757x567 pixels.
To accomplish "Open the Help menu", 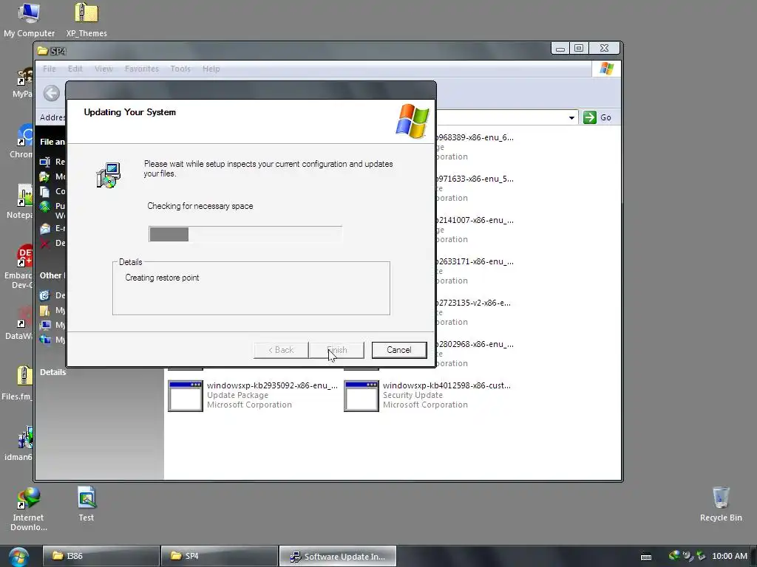I will 211,69.
